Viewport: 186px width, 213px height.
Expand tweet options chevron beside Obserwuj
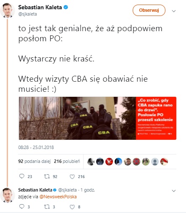tap(174, 11)
